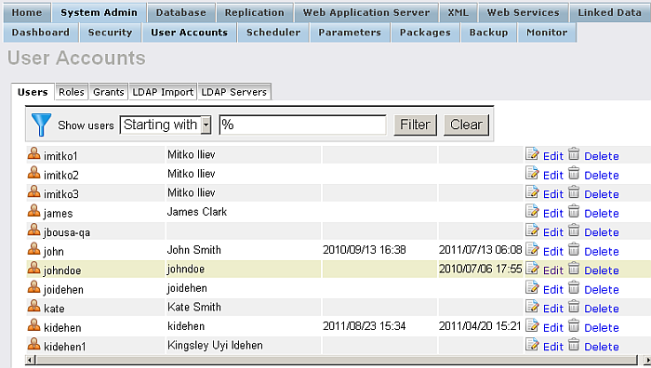Click the edit pencil icon for imitko1
The height and width of the screenshot is (368, 651).
pyautogui.click(x=532, y=153)
